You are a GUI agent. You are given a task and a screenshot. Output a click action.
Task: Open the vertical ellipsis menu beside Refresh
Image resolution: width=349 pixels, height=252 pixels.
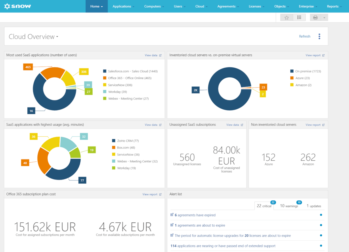(319, 36)
